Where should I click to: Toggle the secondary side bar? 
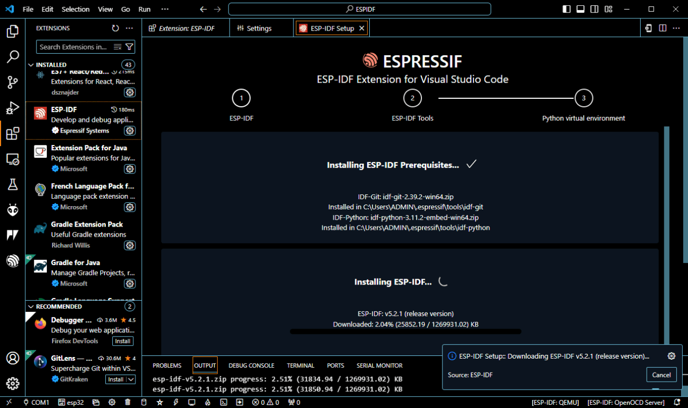pos(594,9)
